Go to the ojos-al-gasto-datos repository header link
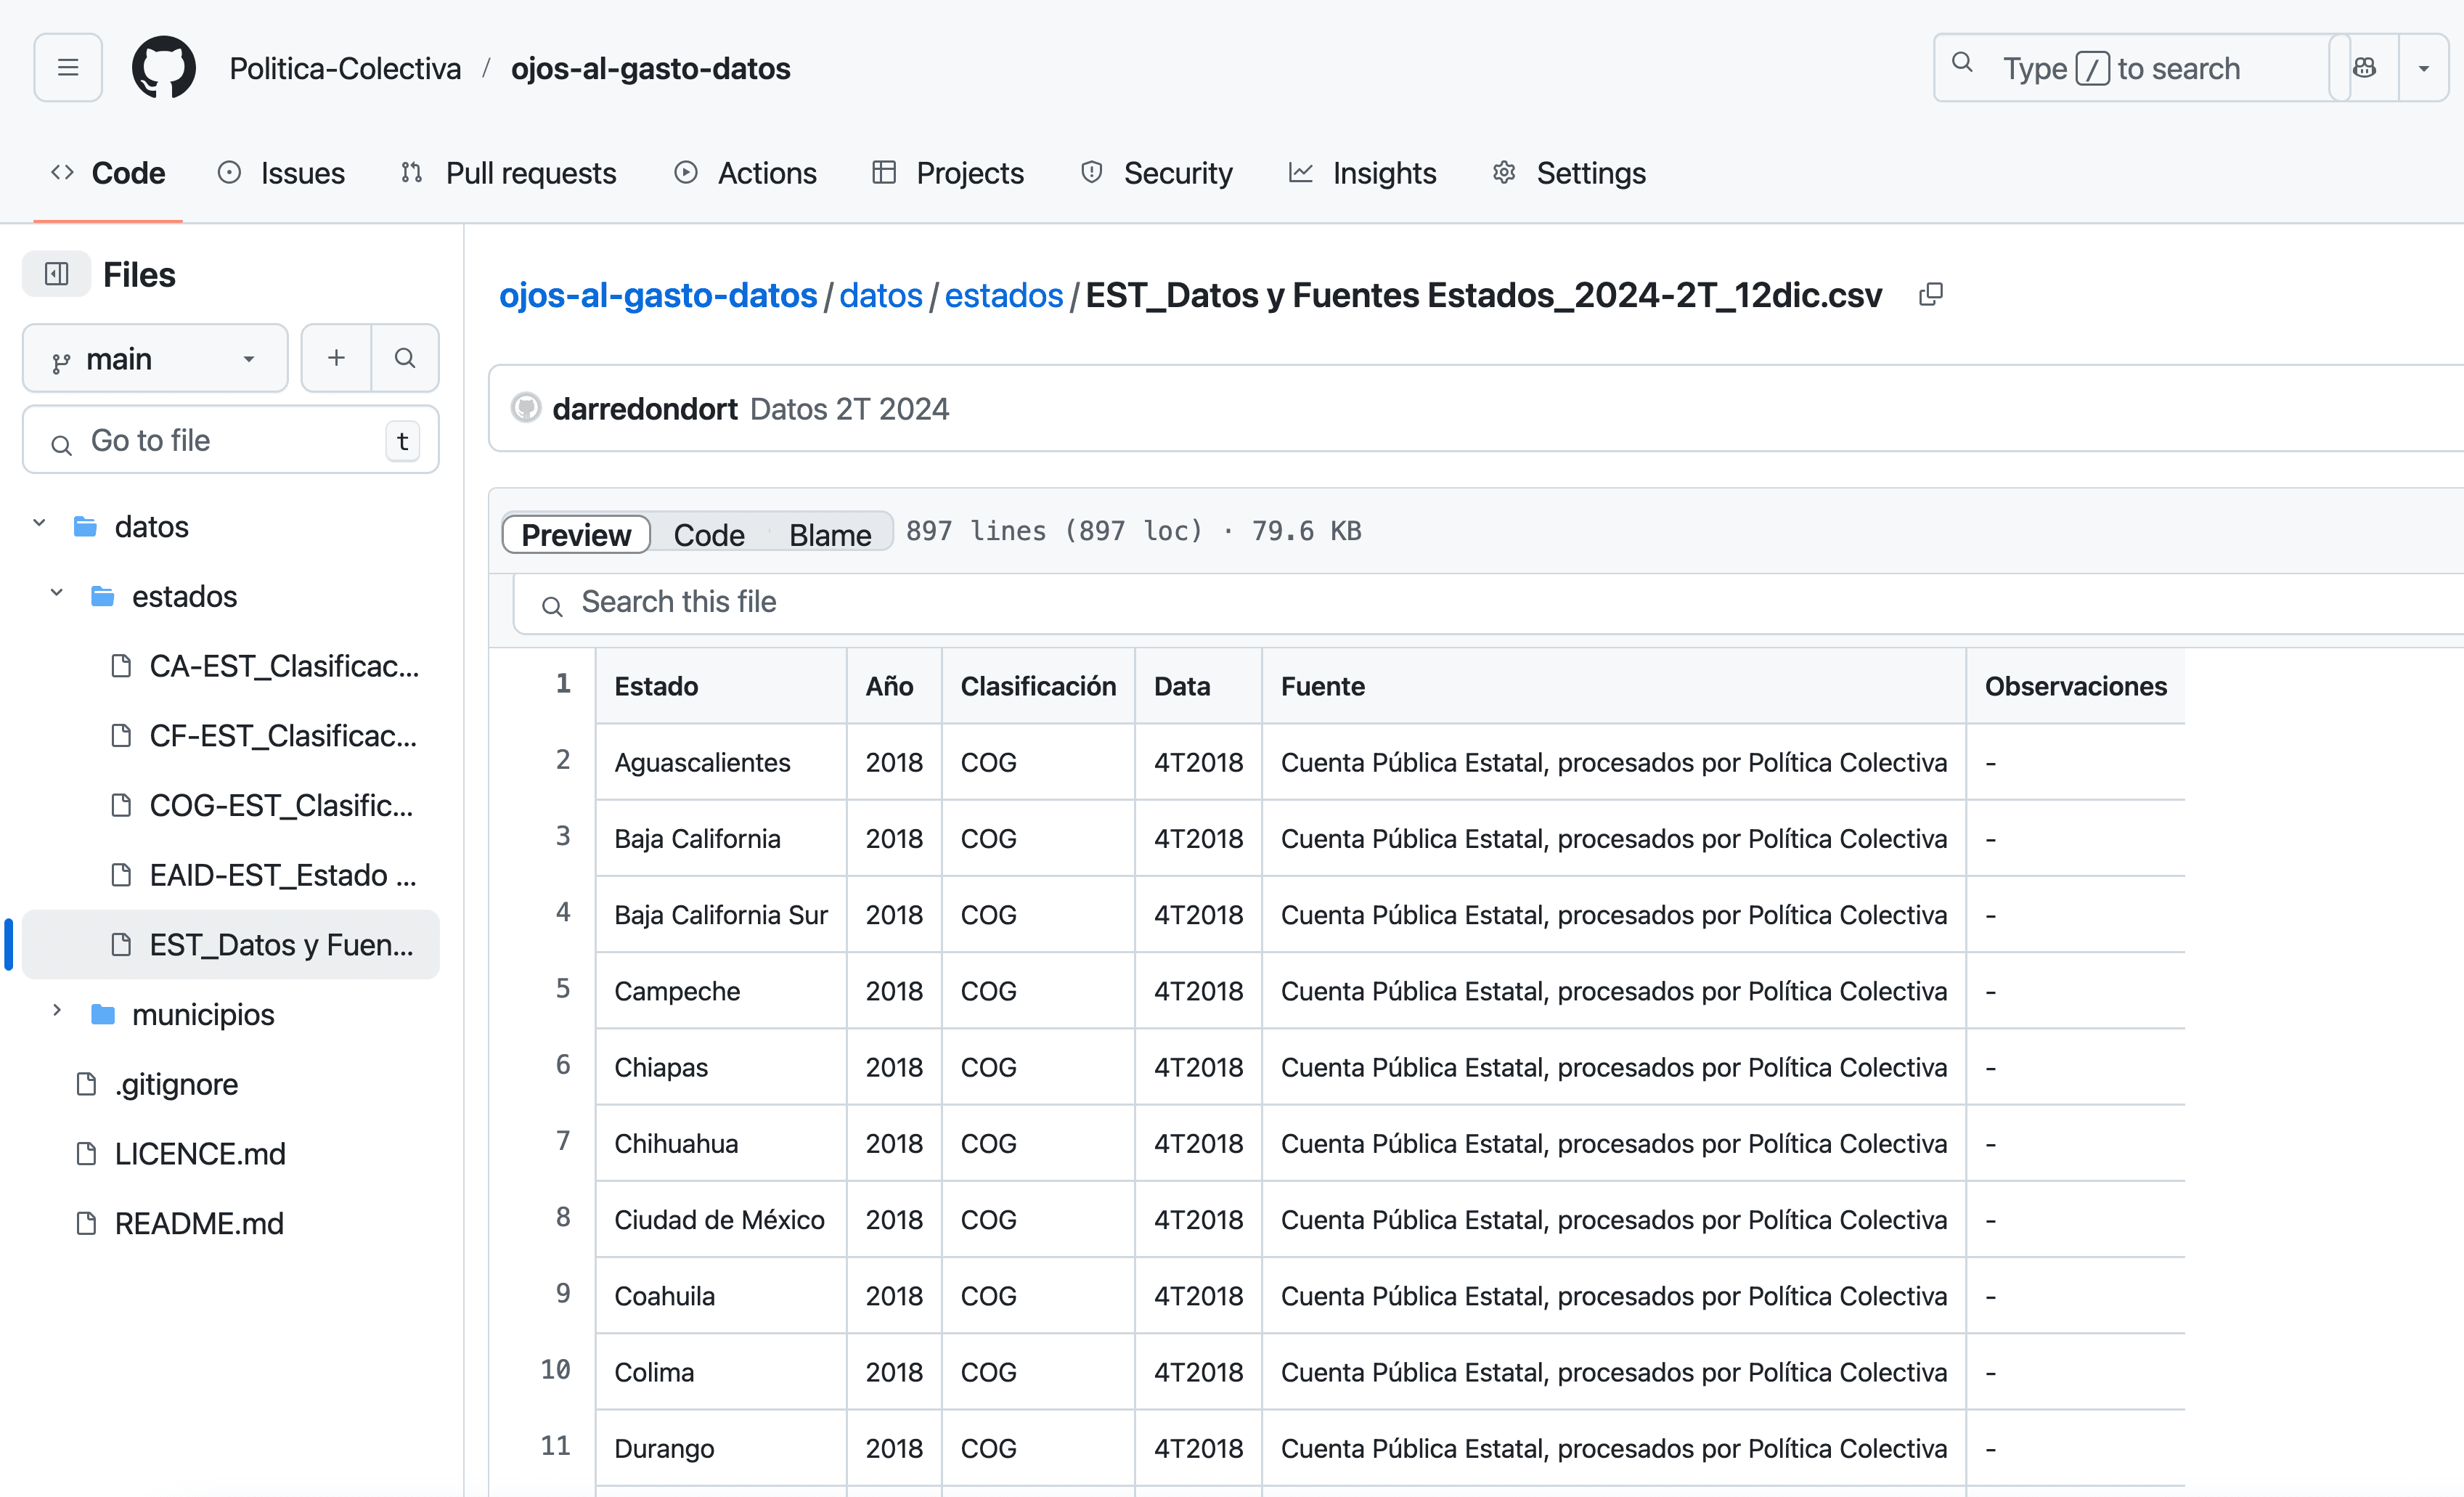 pos(651,68)
